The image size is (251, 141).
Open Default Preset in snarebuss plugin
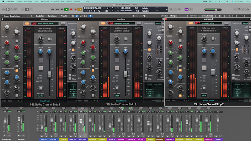point(121,101)
